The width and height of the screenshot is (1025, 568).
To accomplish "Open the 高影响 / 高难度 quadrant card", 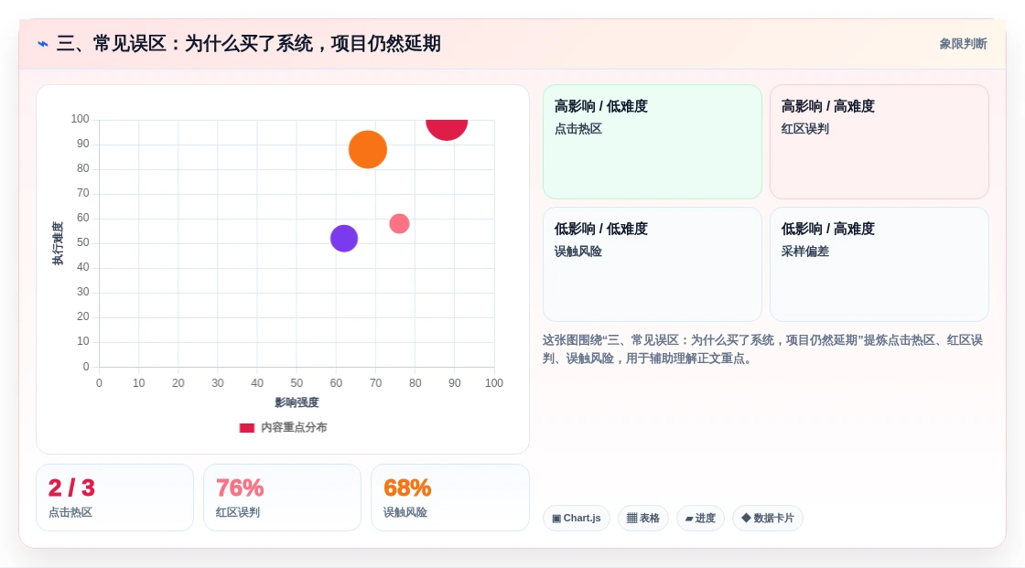I will coord(879,142).
